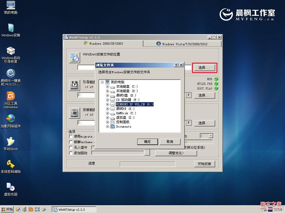Launch 晨枫PE一键装机 desktop icon
Viewport: 285px width, 213px height.
pos(11,77)
